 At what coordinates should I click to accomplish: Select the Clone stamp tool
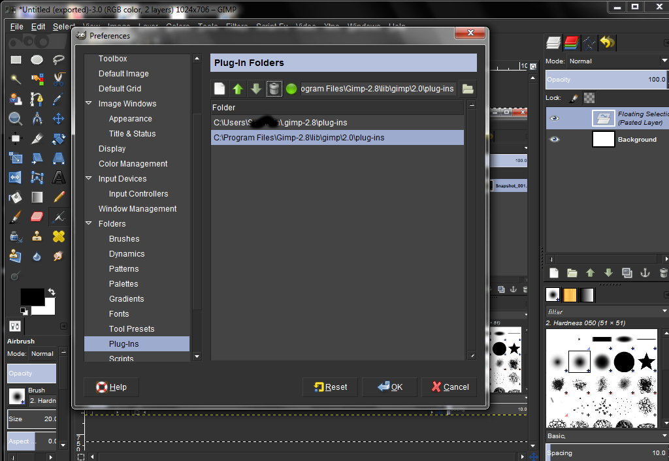pos(37,236)
